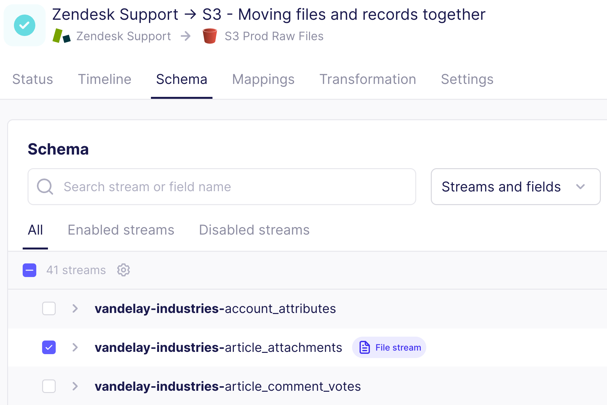607x405 pixels.
Task: Click the stream search input field
Action: tap(194, 187)
